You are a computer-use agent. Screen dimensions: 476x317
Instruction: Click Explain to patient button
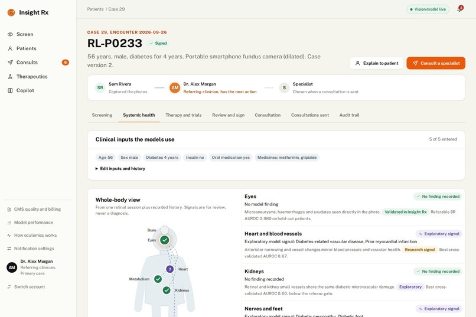point(376,63)
